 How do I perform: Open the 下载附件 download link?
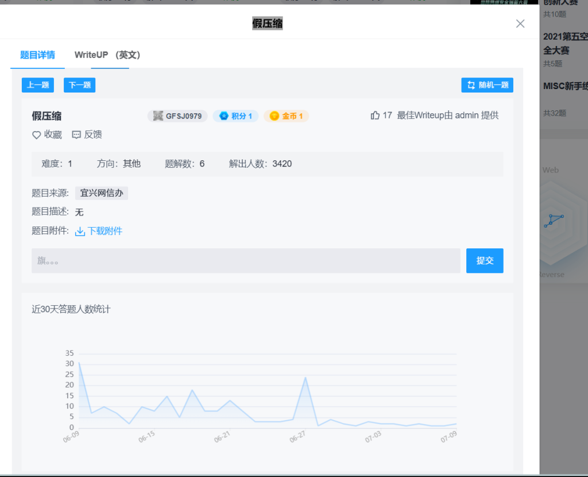105,232
